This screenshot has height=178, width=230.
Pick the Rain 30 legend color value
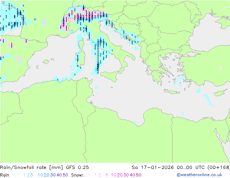pyautogui.click(x=53, y=175)
